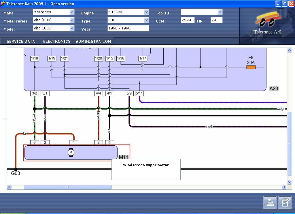Click connector pin 3/2

pos(35,93)
